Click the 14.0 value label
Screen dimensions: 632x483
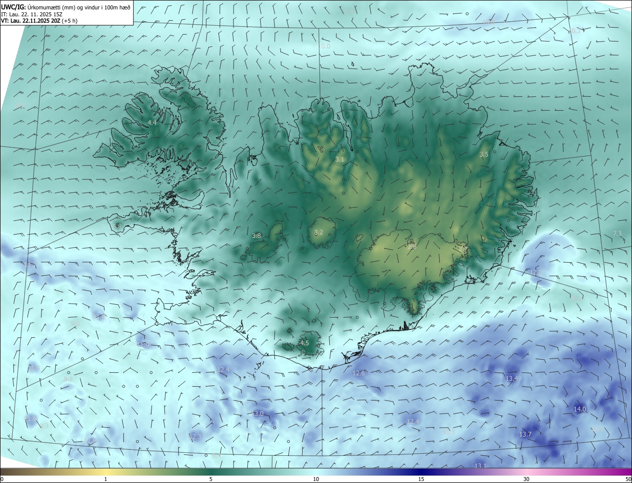[x=580, y=409]
